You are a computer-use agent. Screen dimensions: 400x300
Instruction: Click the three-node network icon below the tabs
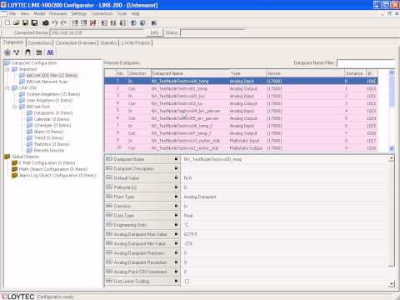click(x=17, y=52)
